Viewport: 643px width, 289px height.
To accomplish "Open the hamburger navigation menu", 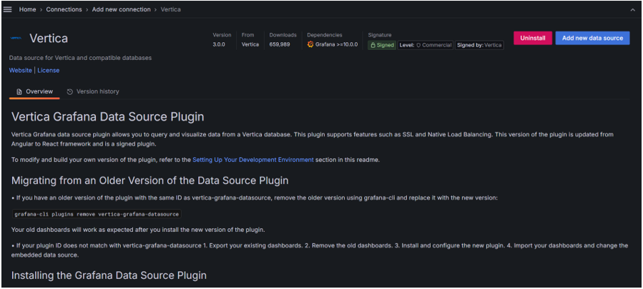I will [7, 9].
